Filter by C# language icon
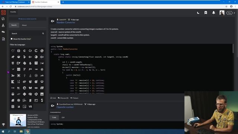The width and height of the screenshot is (238, 134). coord(42,57)
